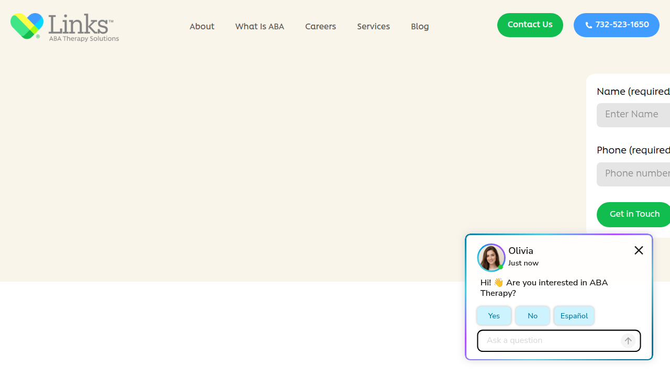Click Olivia's avatar in the chat widget

point(491,258)
